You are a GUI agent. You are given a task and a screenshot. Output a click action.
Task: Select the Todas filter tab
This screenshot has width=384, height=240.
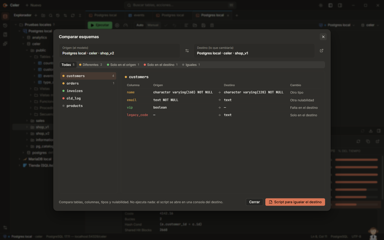(x=68, y=65)
